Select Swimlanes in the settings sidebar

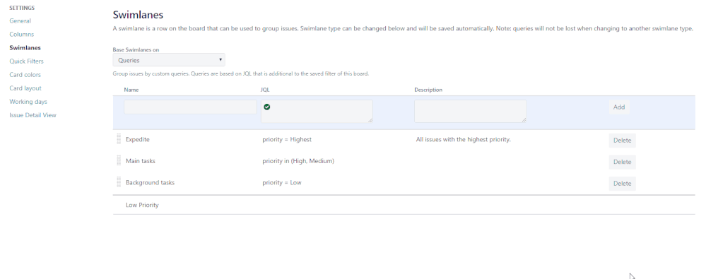click(25, 48)
